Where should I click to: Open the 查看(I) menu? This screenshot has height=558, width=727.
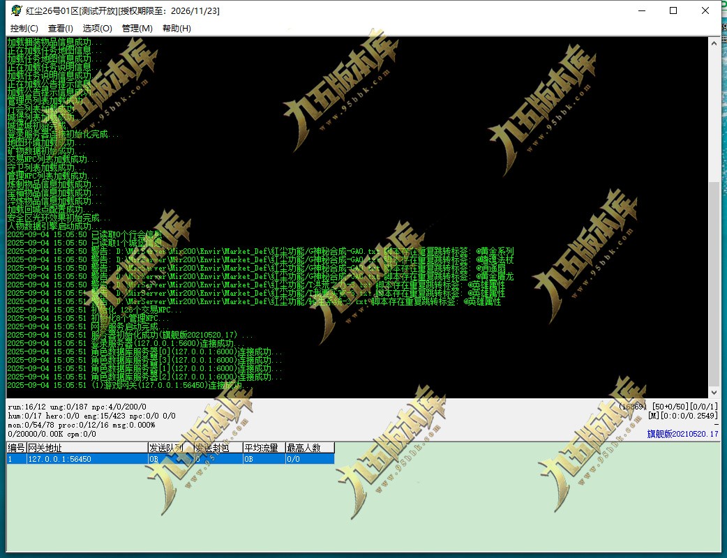(60, 29)
